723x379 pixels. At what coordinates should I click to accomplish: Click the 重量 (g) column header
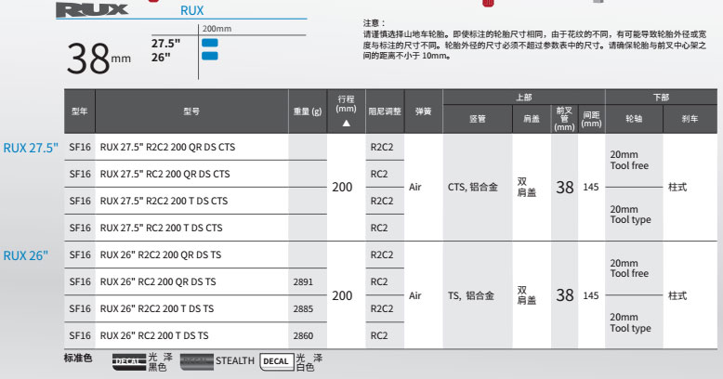(x=308, y=111)
